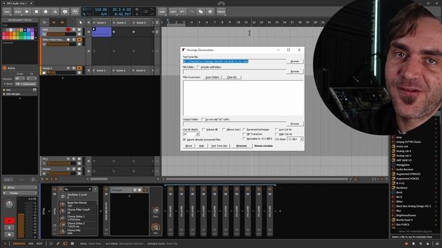Enable the High Cut Hz checkbox
Image resolution: width=442 pixels, height=248 pixels.
[x=276, y=134]
